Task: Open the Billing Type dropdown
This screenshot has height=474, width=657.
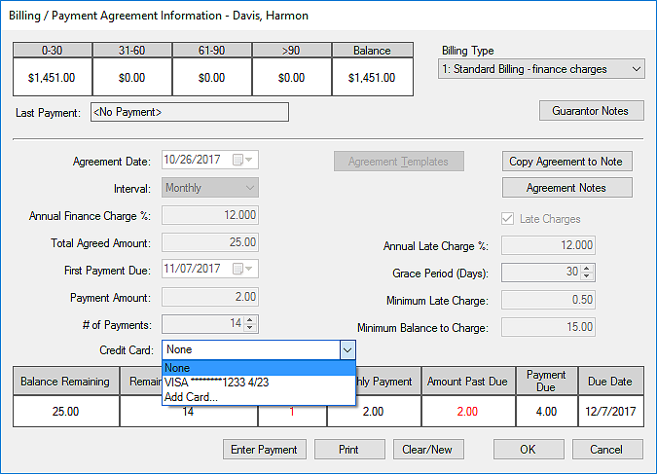Action: click(x=541, y=69)
